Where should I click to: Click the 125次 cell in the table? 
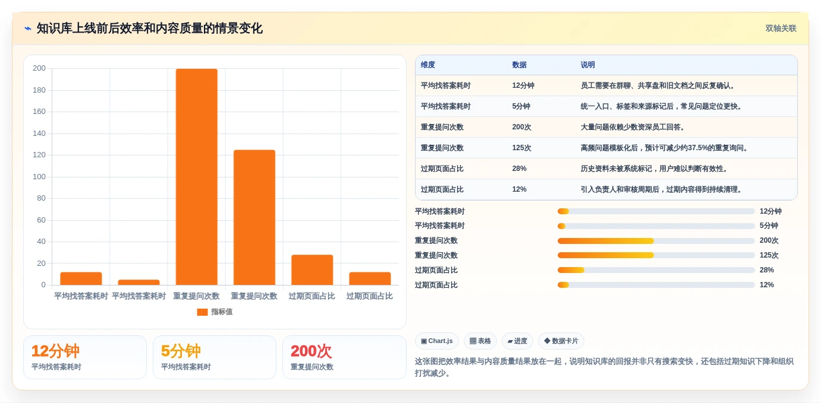tap(522, 148)
